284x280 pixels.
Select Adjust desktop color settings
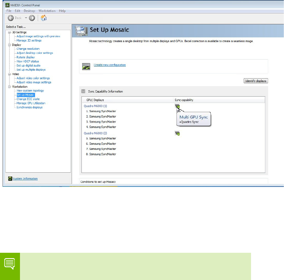[35, 53]
